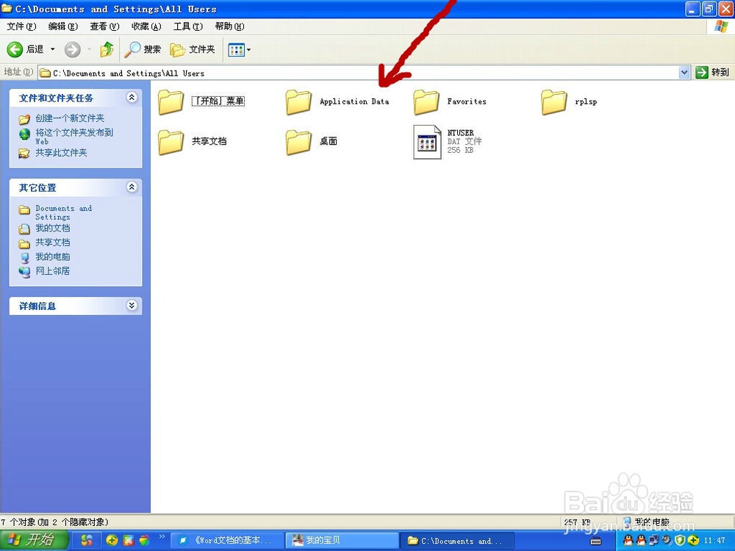Open the back history dropdown arrow
This screenshot has width=735, height=551.
pos(52,49)
